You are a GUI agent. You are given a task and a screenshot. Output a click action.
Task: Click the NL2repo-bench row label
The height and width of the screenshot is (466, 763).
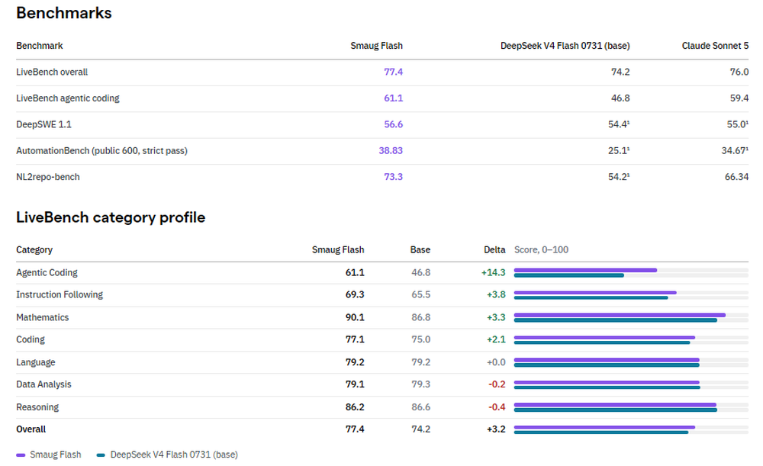pos(47,177)
